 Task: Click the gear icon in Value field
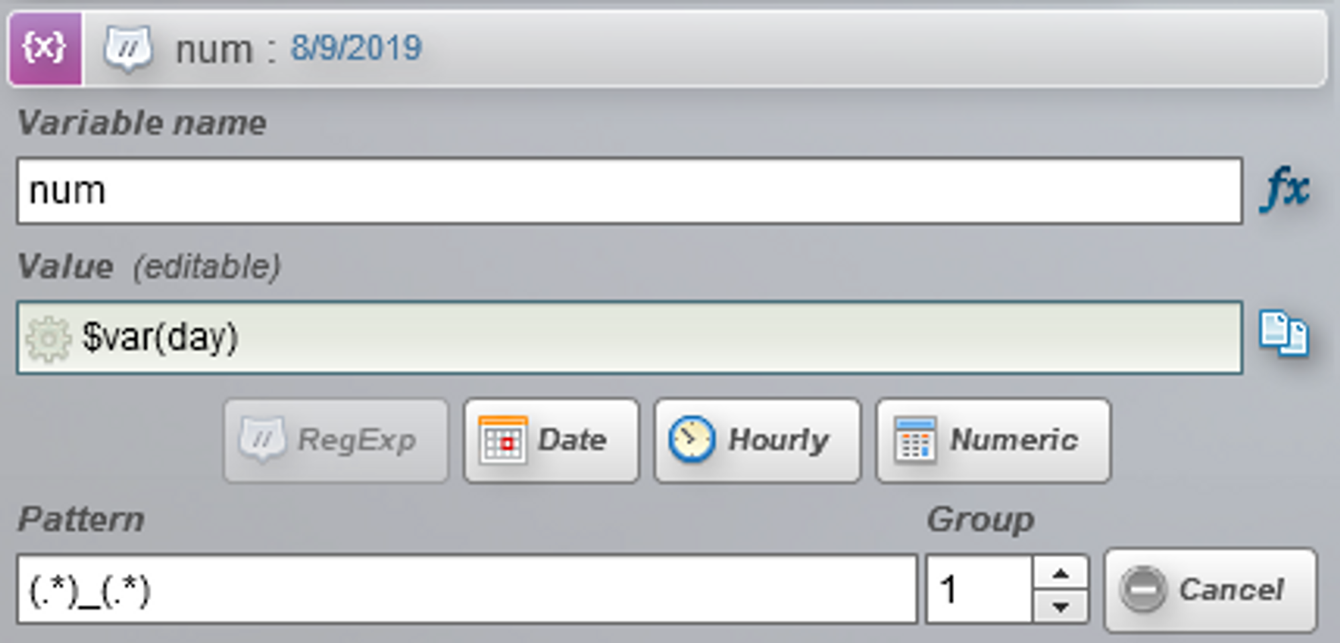point(48,339)
